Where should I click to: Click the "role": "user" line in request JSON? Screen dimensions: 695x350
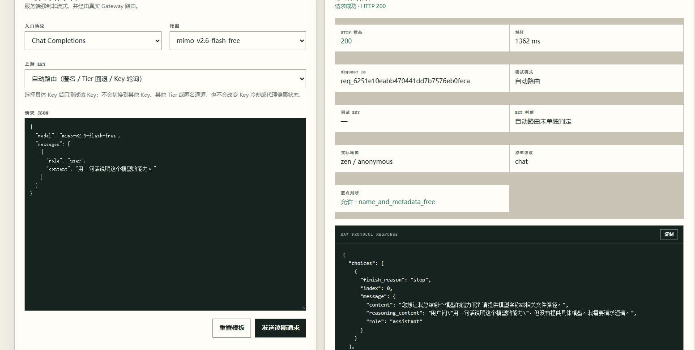[66, 161]
